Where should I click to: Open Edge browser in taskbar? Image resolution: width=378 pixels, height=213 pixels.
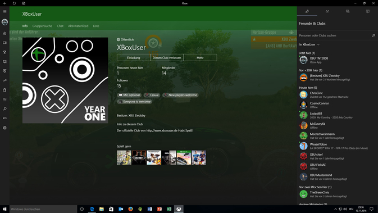coord(92,209)
